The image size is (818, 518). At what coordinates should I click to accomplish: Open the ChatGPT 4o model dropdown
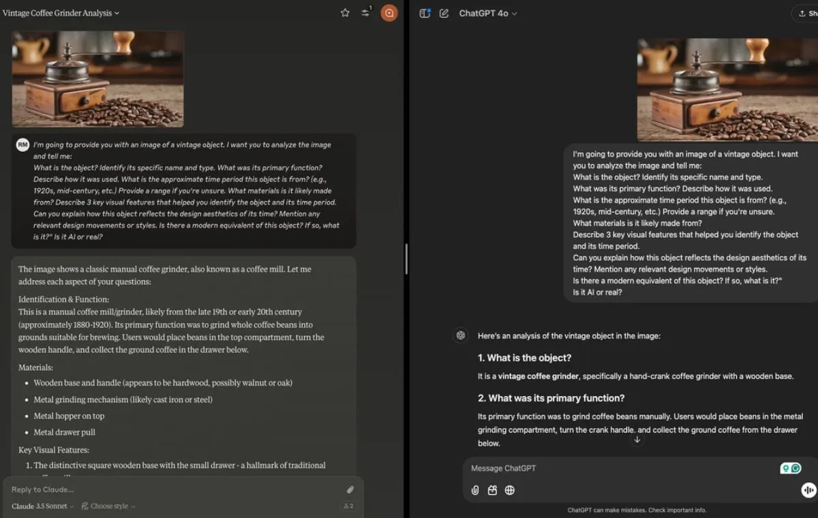point(488,13)
